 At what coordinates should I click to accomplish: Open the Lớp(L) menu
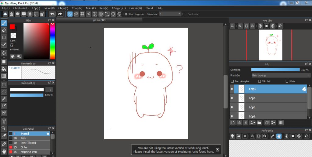point(36,8)
